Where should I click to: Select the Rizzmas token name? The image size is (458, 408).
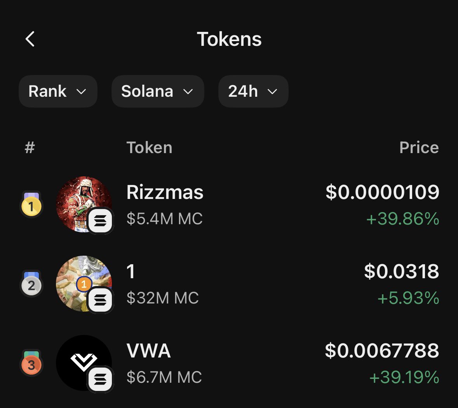pos(165,192)
